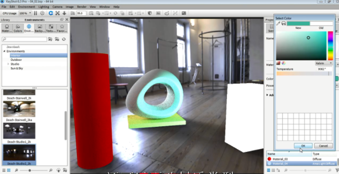Click the blue refresh render icon
Viewport: 339px width, 174px height.
coord(51,13)
